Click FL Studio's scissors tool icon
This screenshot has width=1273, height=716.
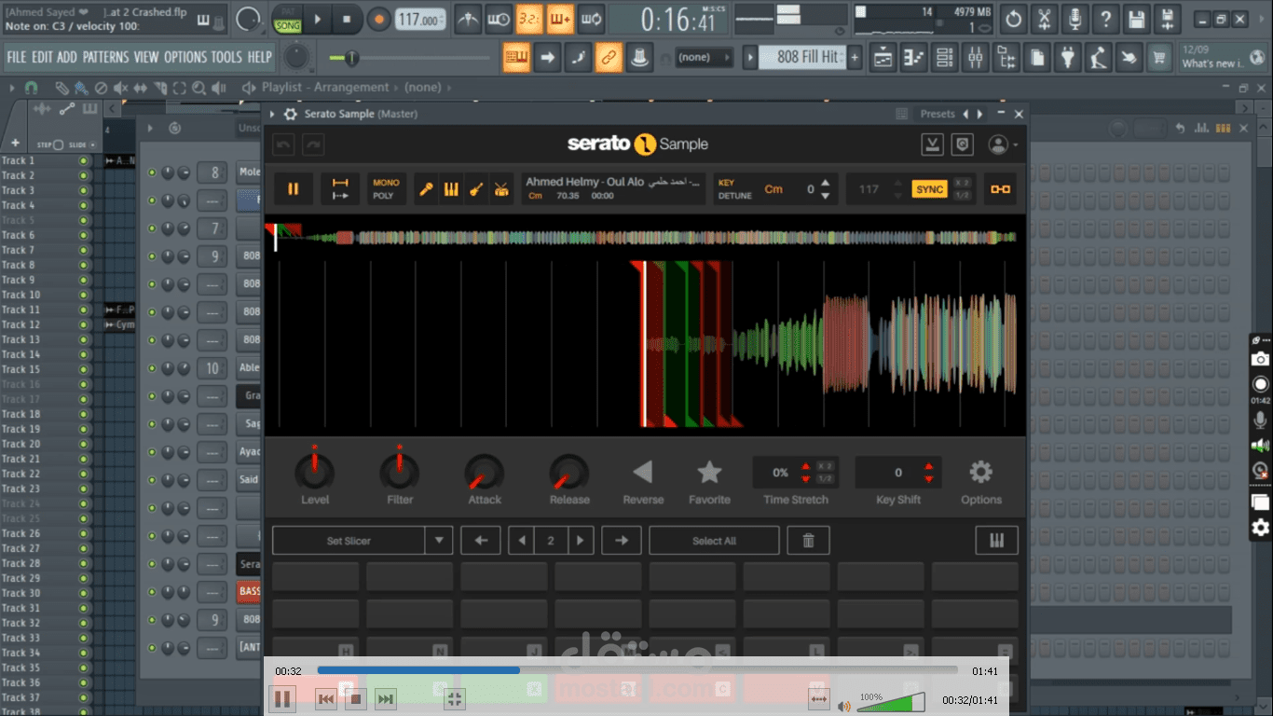click(1044, 19)
